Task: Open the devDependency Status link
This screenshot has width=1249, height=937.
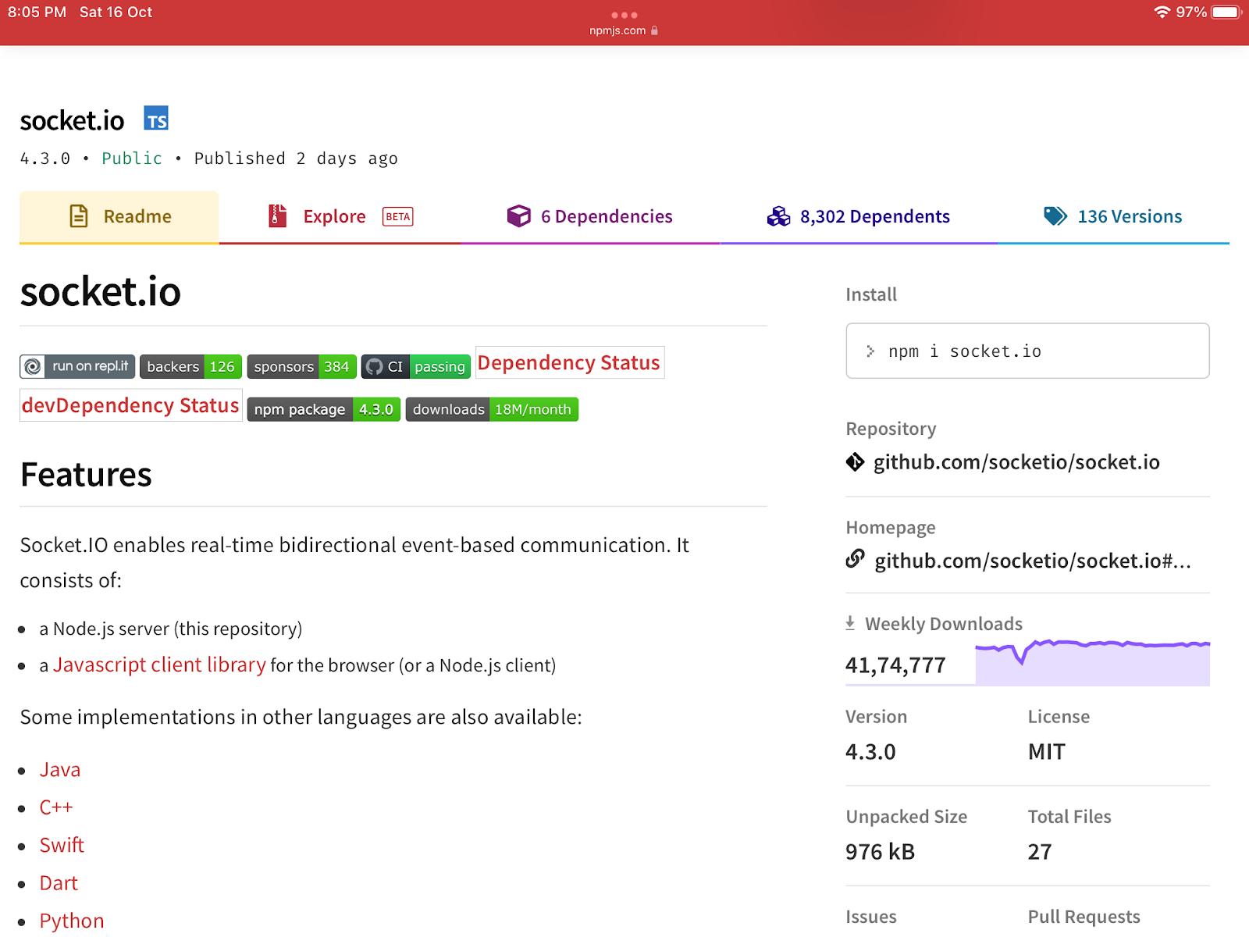Action: point(130,406)
